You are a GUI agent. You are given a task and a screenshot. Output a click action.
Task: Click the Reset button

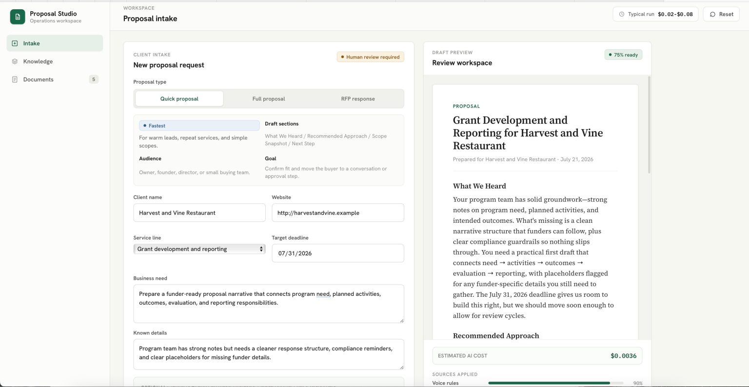[x=721, y=14]
